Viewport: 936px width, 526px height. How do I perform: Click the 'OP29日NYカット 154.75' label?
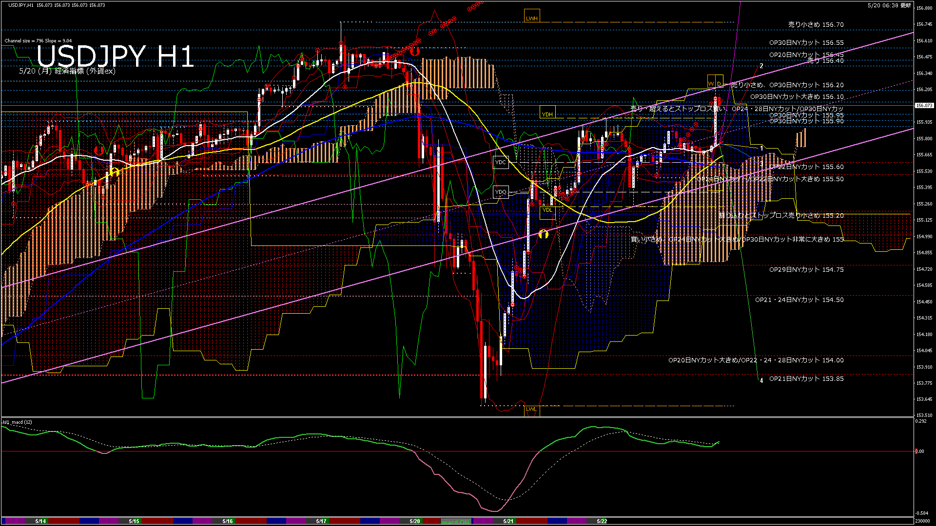click(807, 269)
